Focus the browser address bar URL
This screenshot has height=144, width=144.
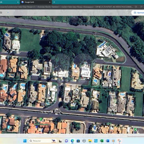tap(66, 7)
